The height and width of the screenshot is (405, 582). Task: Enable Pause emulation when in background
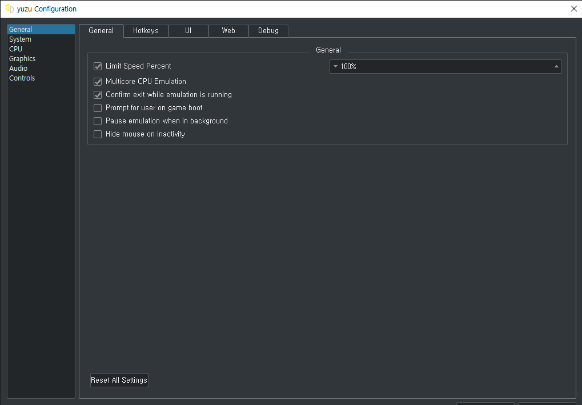[98, 121]
